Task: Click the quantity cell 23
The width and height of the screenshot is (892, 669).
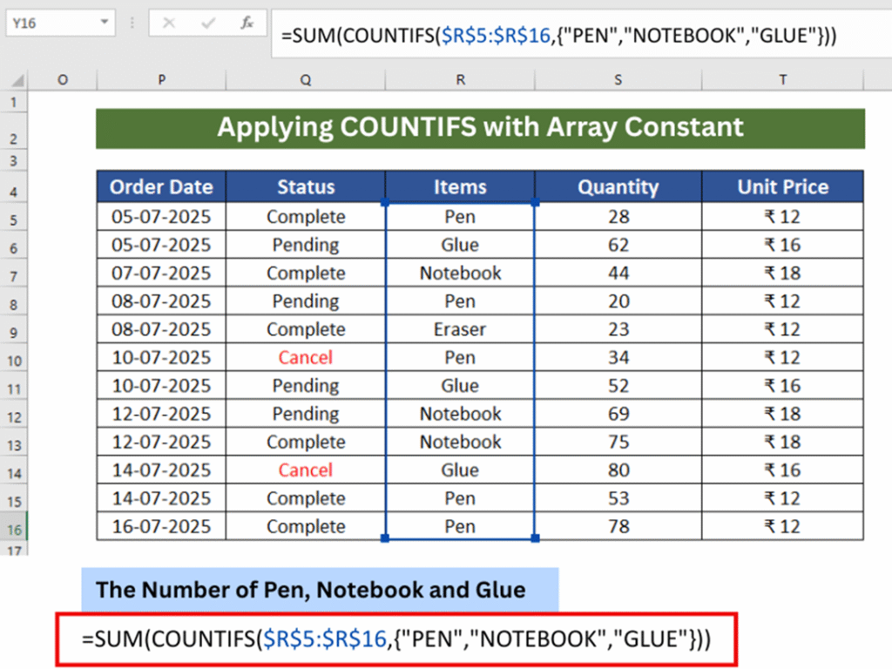Action: 618,329
